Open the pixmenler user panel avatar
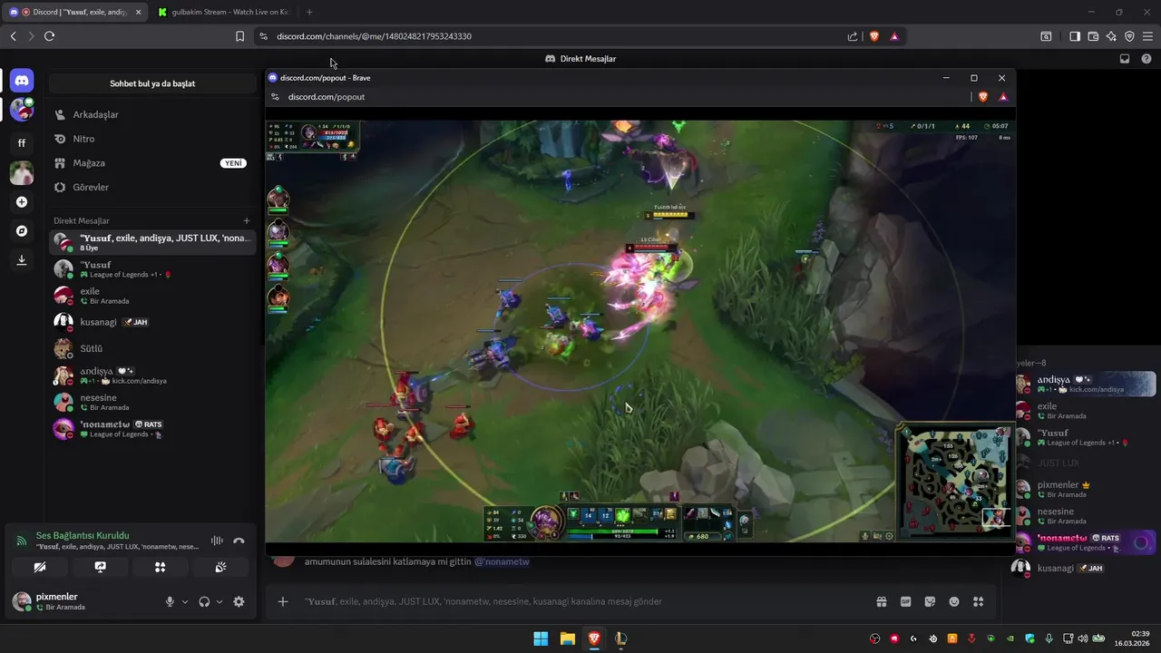 21,601
